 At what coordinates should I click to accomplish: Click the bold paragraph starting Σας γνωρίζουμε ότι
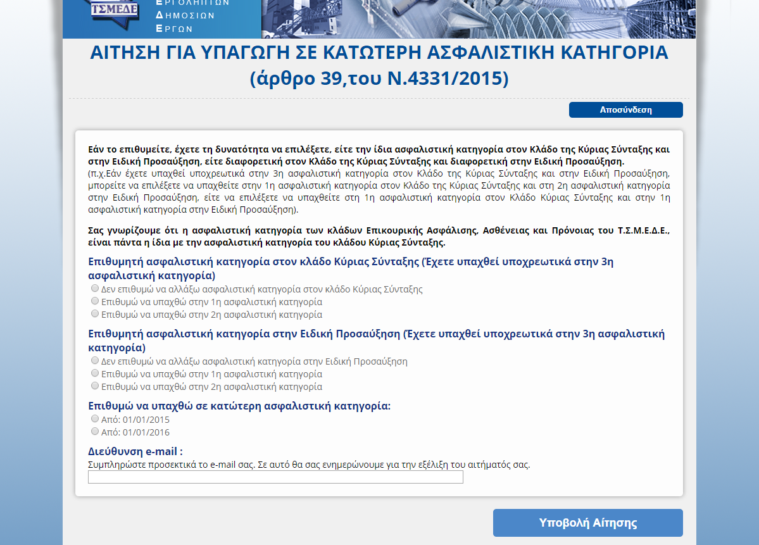(379, 236)
